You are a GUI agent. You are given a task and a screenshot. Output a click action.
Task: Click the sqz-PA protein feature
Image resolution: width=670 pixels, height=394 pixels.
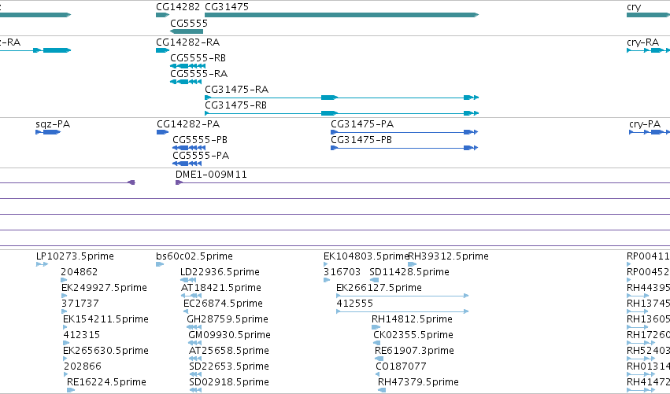coord(48,132)
